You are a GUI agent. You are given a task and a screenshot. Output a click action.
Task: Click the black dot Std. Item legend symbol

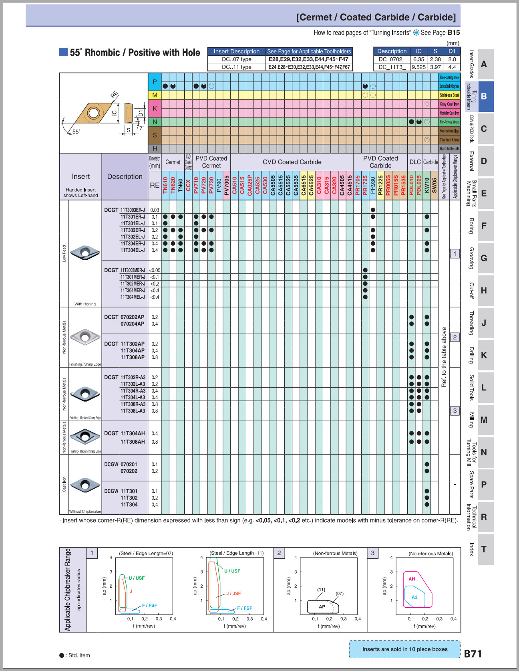tap(62, 655)
